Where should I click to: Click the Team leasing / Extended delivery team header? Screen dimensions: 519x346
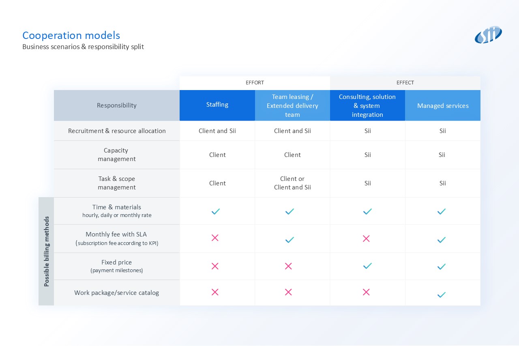point(292,106)
